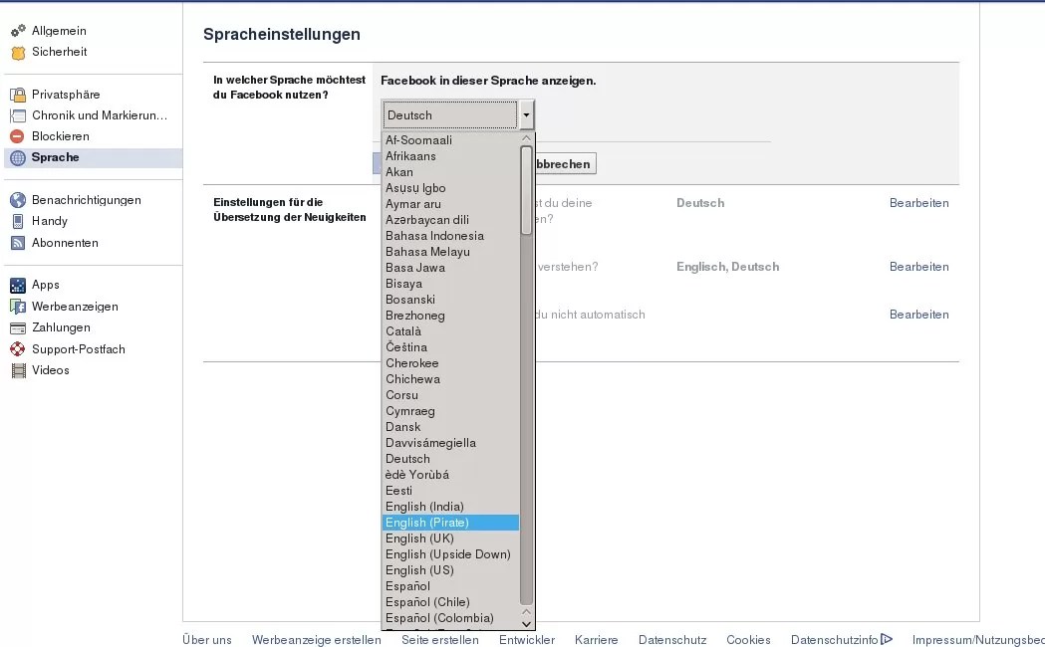
Task: Go to Sicherheit settings
Action: 60,52
